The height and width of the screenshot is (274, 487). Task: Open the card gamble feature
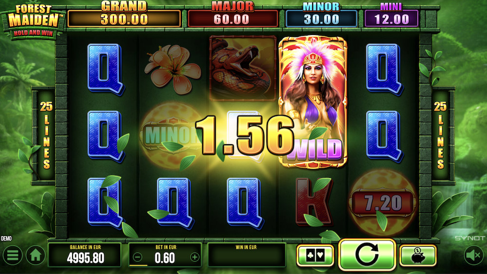[x=315, y=256]
